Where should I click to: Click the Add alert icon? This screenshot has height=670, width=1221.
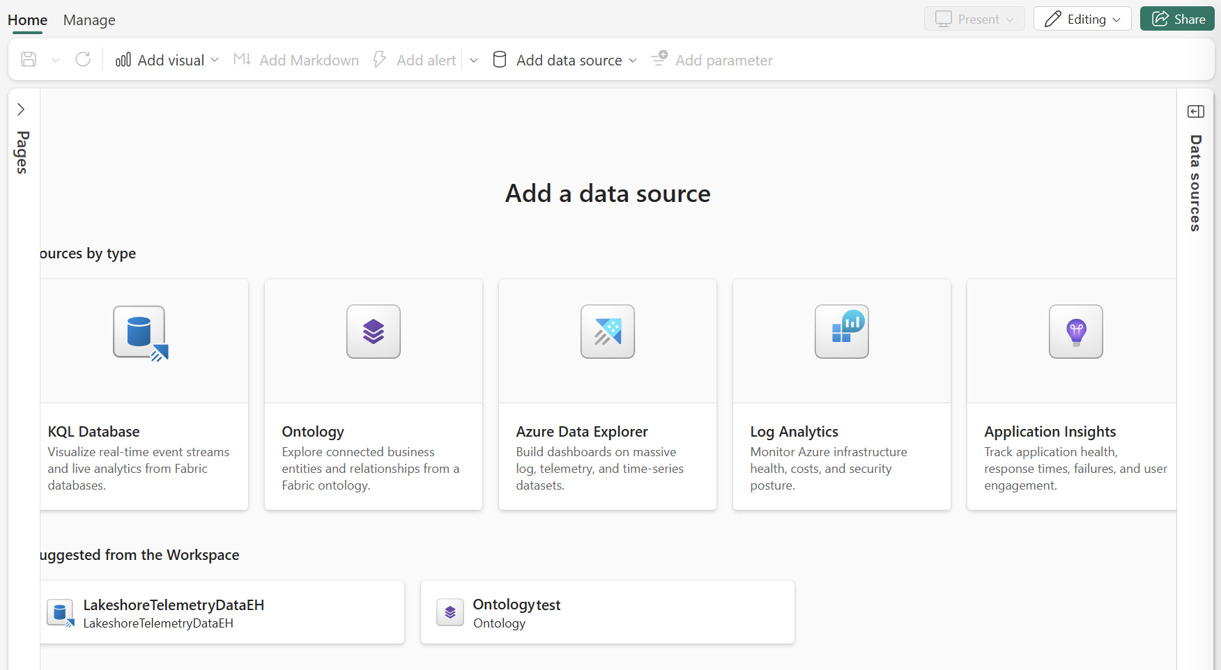tap(380, 60)
